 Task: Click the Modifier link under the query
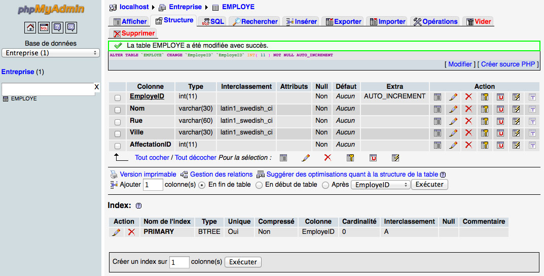click(460, 64)
